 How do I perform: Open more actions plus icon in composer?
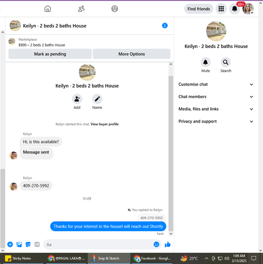10,244
